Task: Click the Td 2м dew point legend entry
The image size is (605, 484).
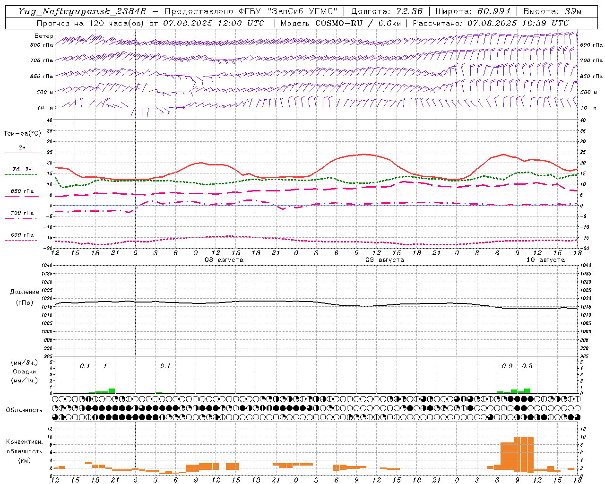Action: pos(22,169)
